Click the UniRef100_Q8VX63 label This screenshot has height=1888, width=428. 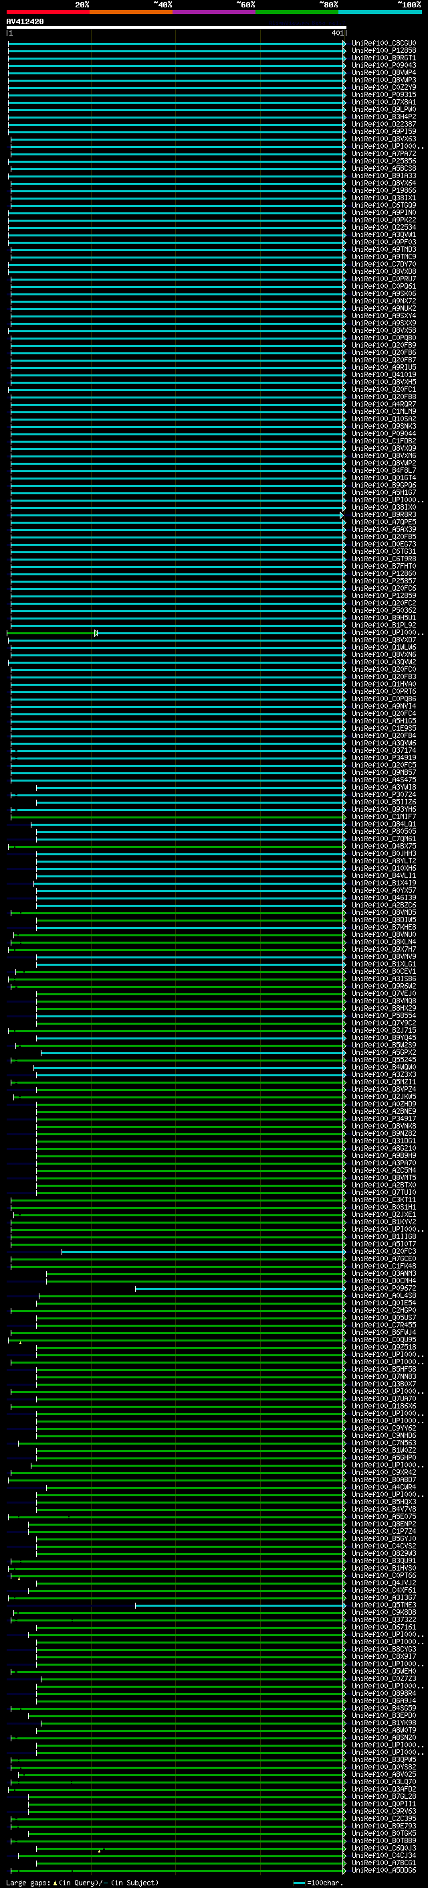pyautogui.click(x=383, y=139)
